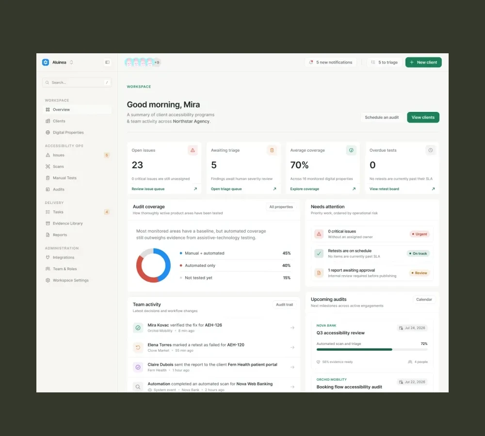Click the Integrations plug icon
The image size is (485, 436).
click(48, 257)
